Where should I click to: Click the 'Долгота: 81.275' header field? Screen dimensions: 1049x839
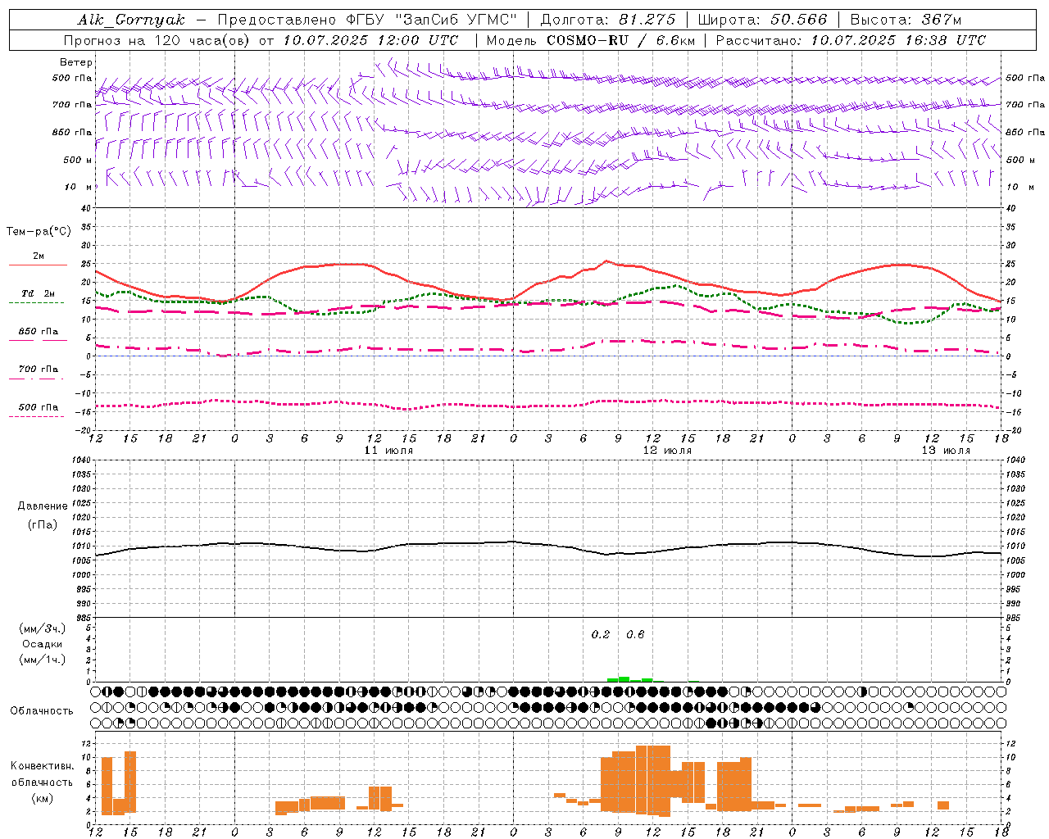pyautogui.click(x=608, y=20)
